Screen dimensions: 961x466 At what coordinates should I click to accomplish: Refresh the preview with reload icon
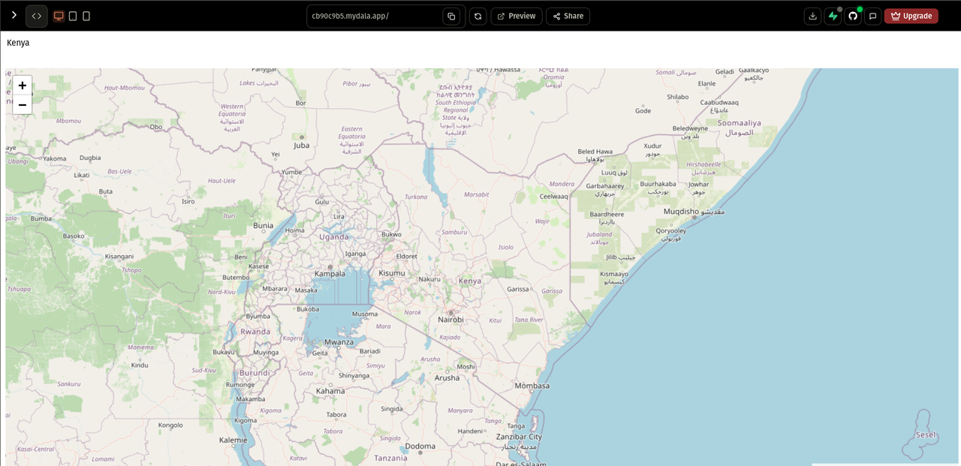(x=477, y=16)
